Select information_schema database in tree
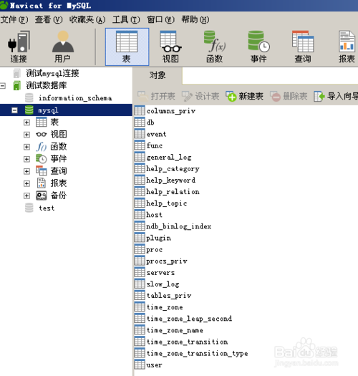 pos(75,98)
